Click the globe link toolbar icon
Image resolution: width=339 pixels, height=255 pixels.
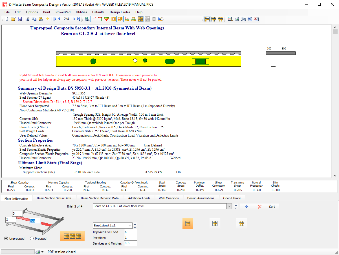click(87, 19)
